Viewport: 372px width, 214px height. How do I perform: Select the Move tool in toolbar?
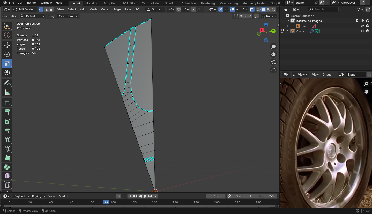7,45
